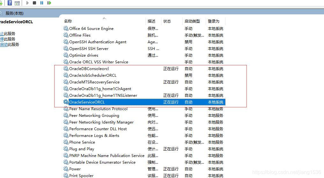Viewport: 324px width, 178px height.
Task: Restart the service with the restart icon
Action: click(49, 3)
